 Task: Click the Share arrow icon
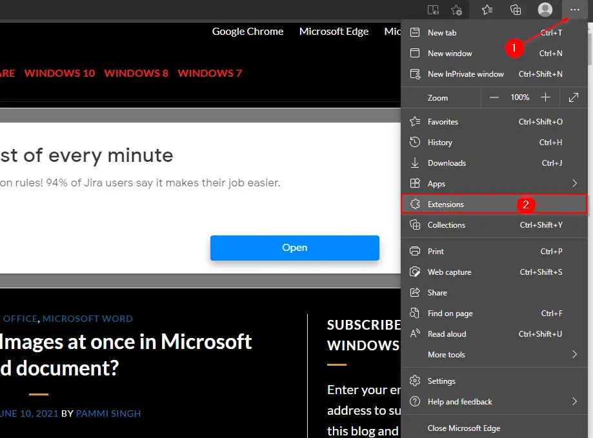pos(415,292)
